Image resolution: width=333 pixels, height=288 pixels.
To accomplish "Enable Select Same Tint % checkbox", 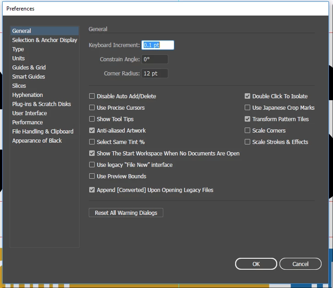I will click(92, 142).
